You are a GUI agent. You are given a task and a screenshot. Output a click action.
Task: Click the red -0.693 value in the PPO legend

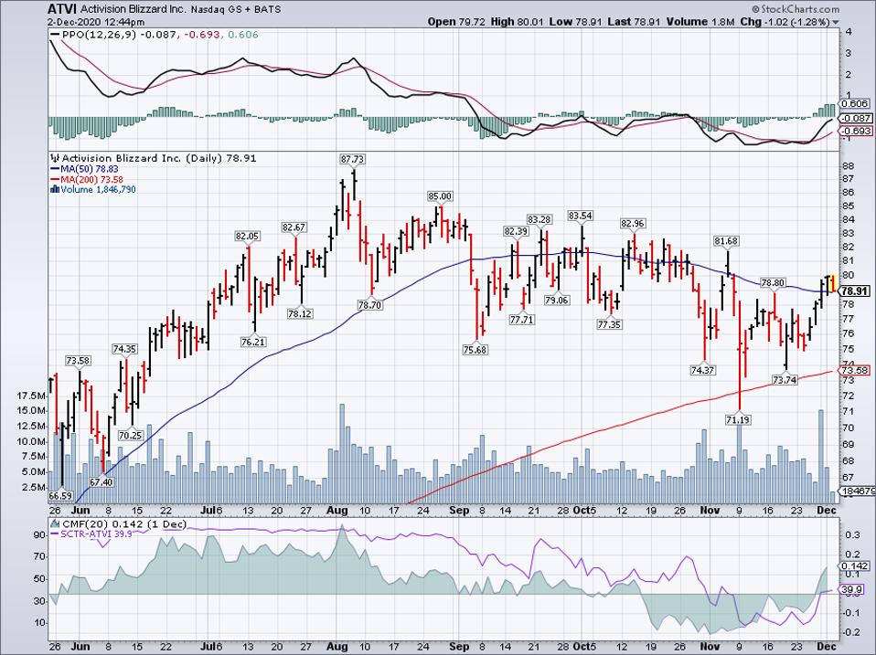(200, 35)
